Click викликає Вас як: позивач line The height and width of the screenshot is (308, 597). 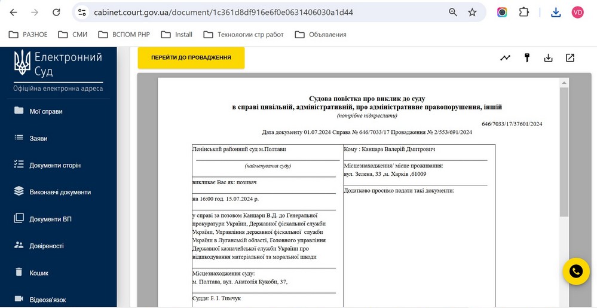224,182
